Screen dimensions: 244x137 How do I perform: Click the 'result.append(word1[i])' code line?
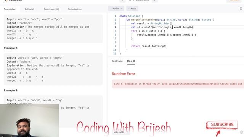click(167, 35)
